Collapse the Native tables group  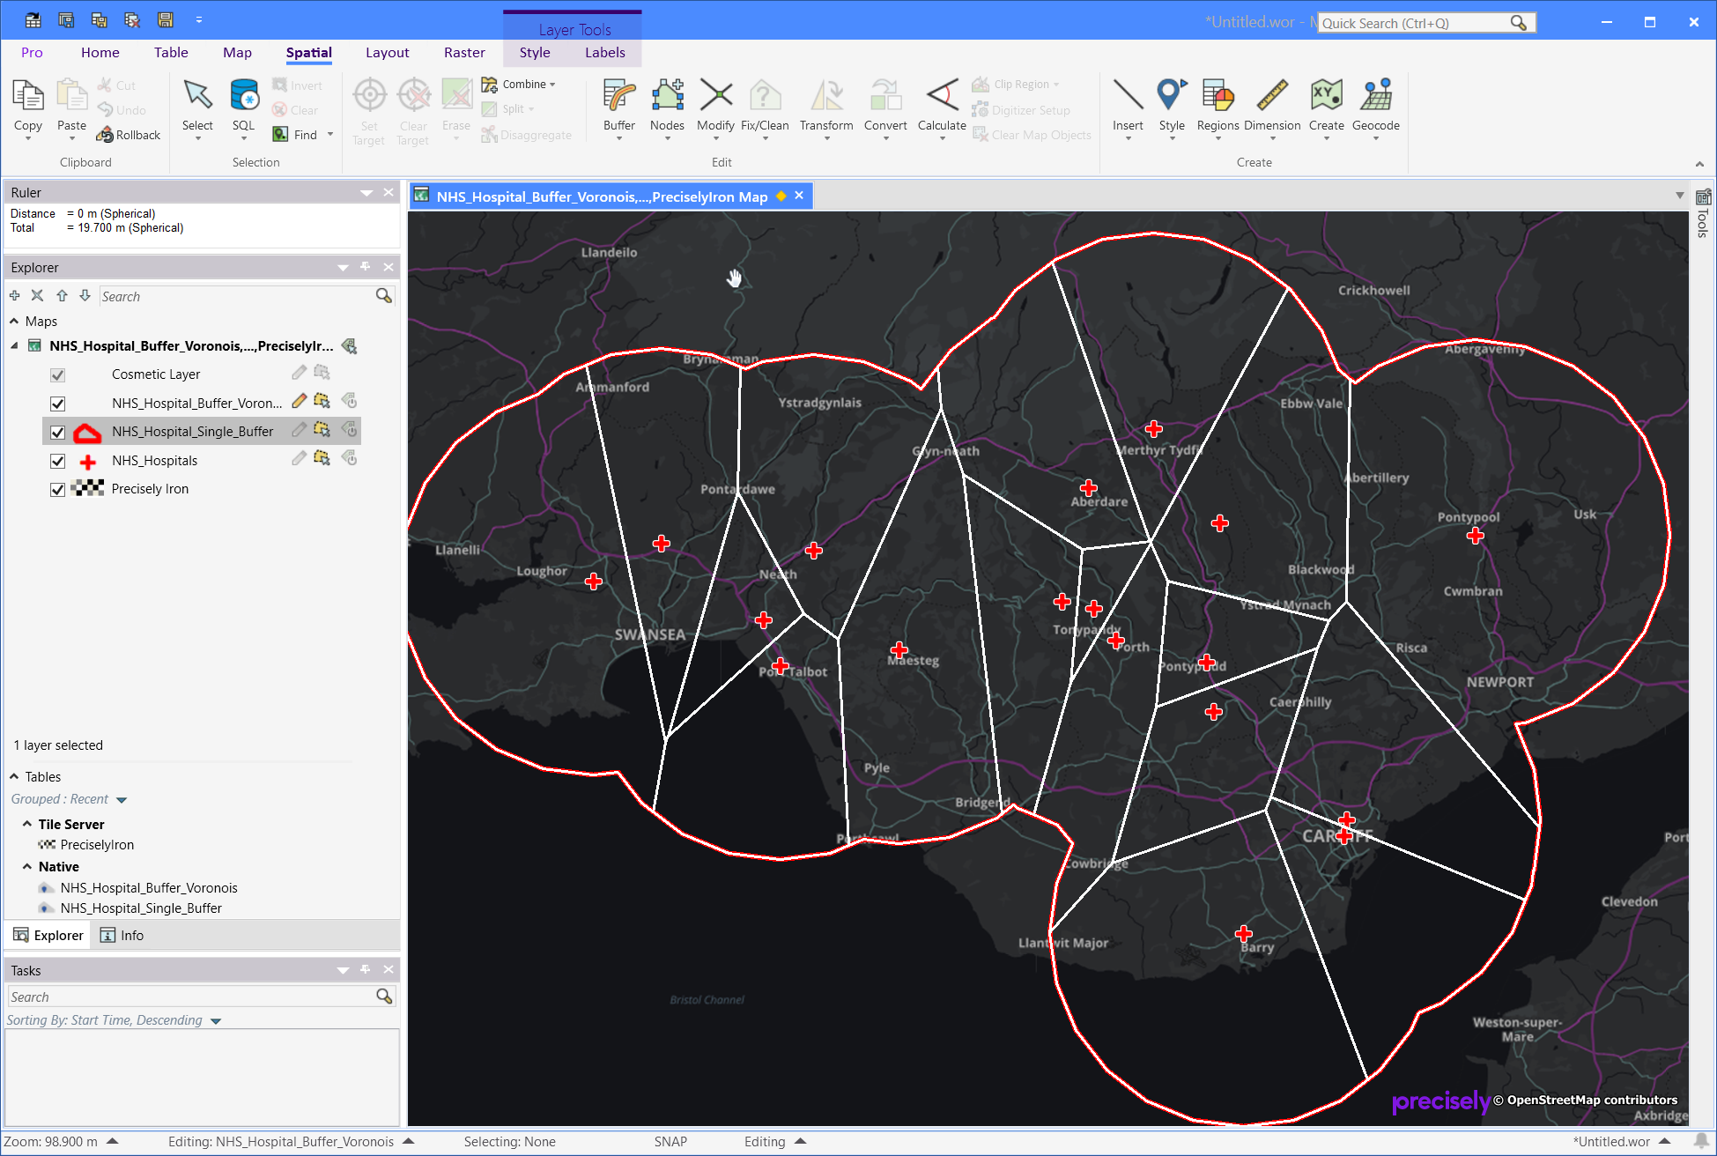27,866
